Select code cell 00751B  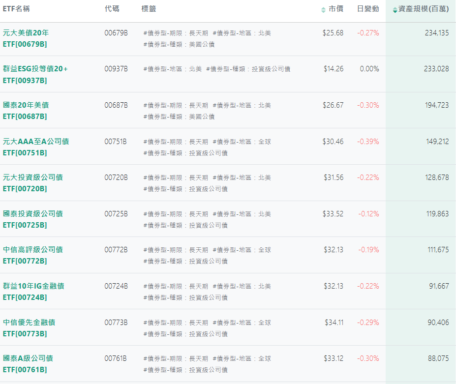[116, 142]
